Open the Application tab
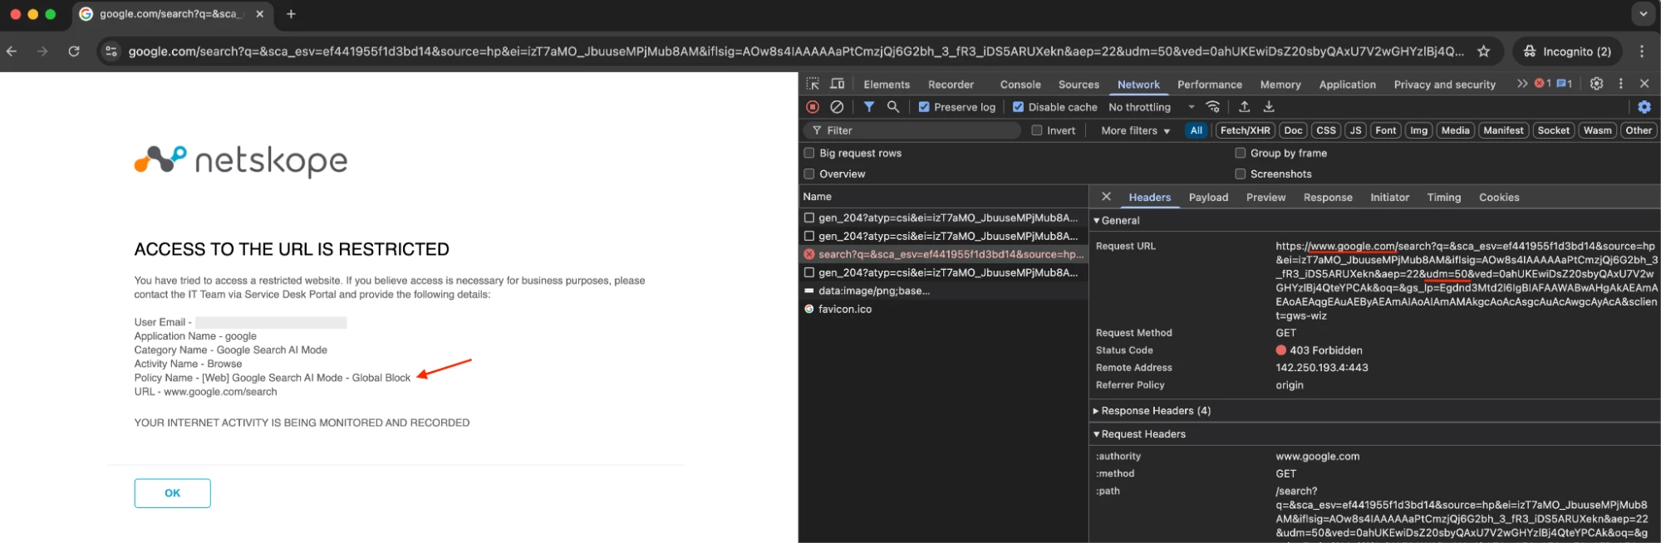1661x543 pixels. pos(1347,85)
